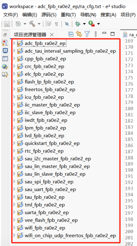Open dropdown arrow beside Debug icon

pos(84,24)
